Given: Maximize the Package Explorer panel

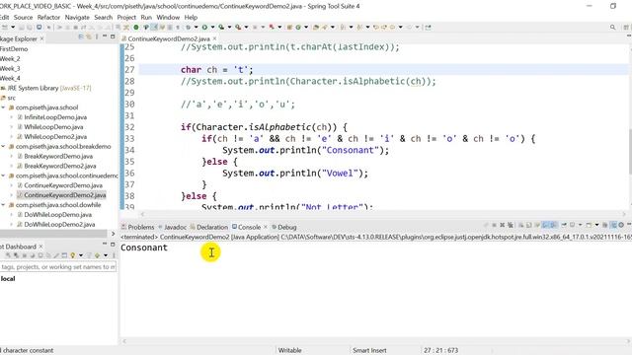Looking at the screenshot, I should [113, 36].
